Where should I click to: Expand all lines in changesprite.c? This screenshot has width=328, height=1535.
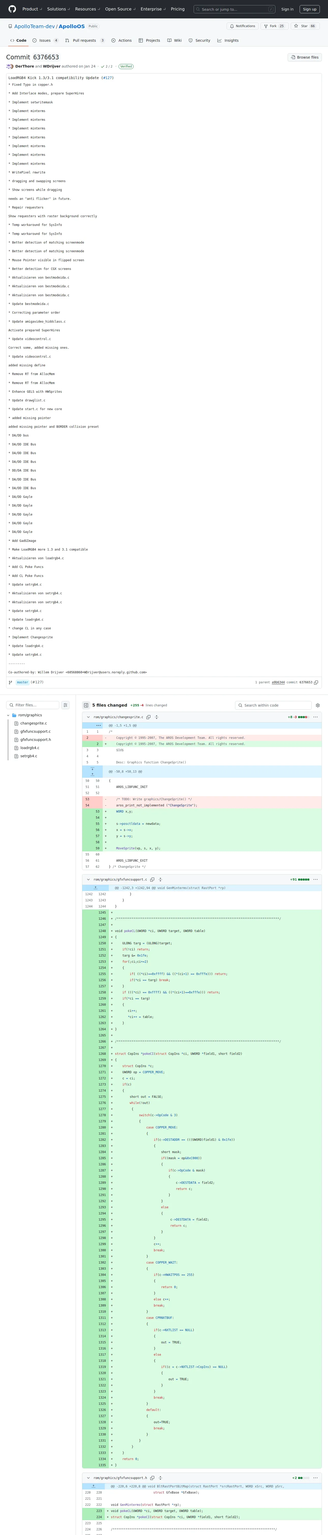[157, 717]
